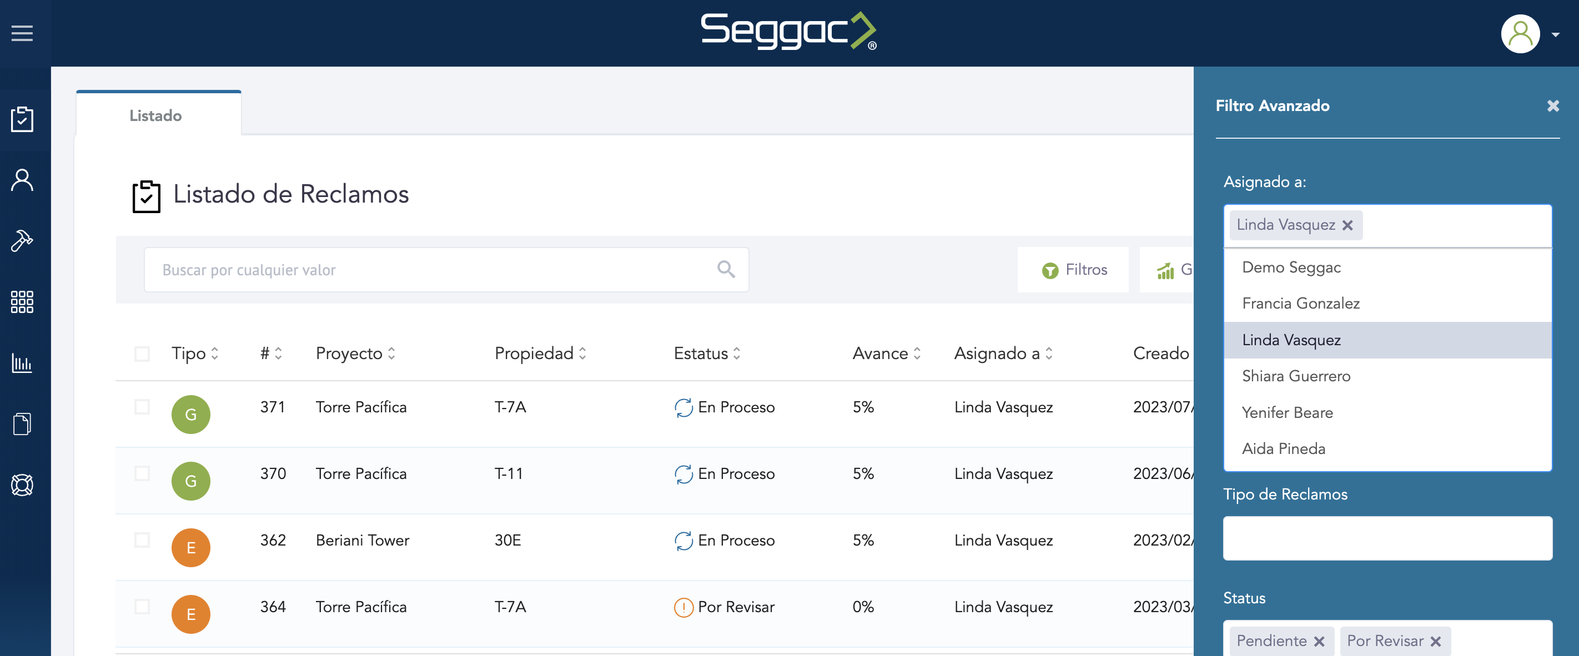Remove the Por Revisar status chip
Viewport: 1579px width, 656px height.
tap(1436, 642)
